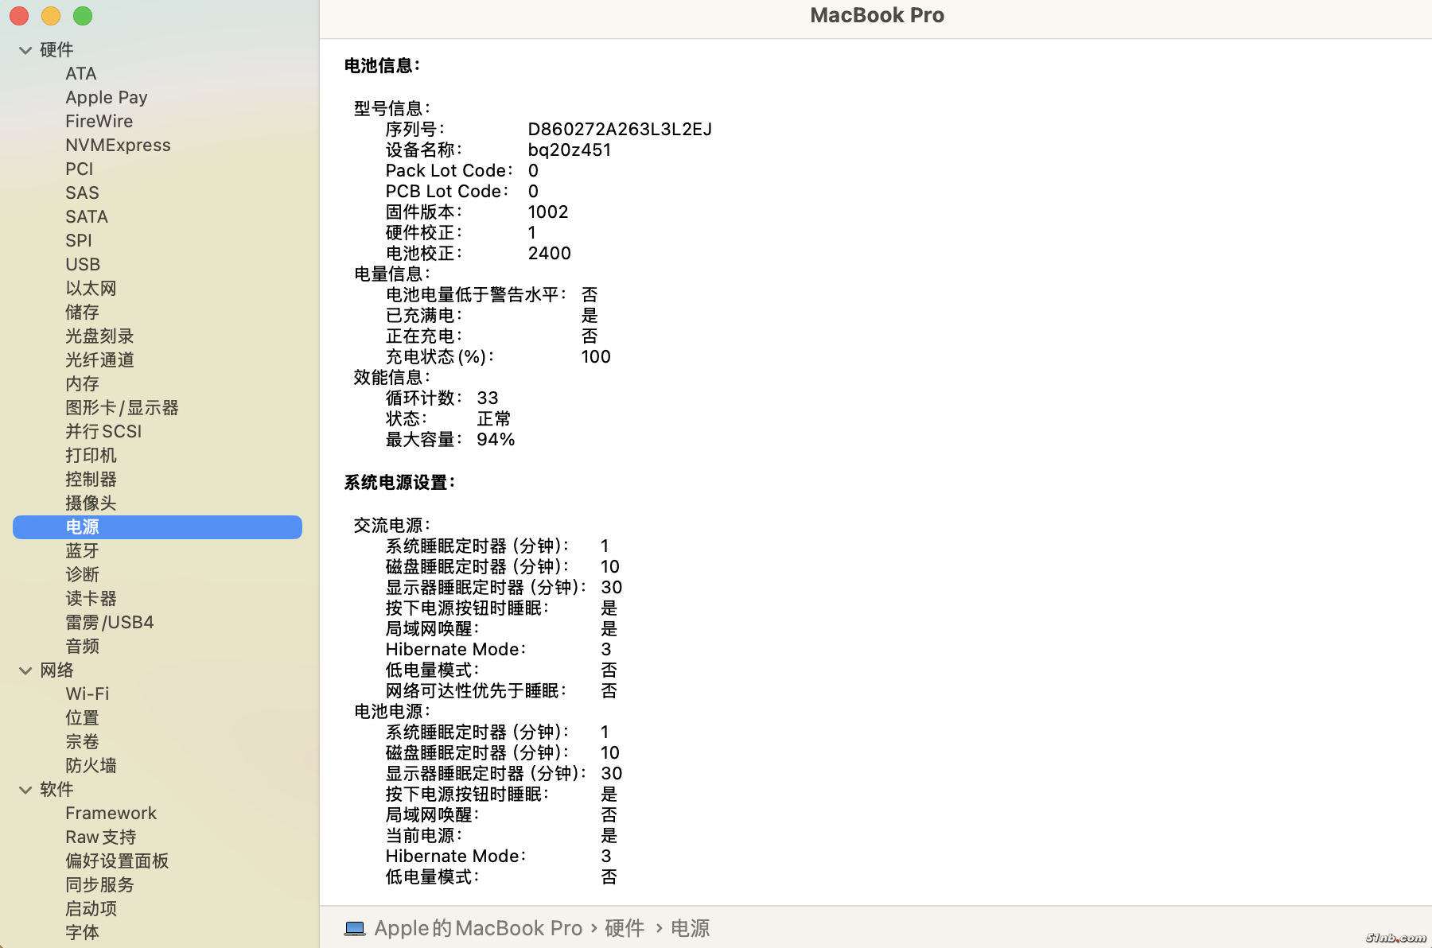Select NVMExpress in the hardware list
This screenshot has height=948, width=1432.
point(118,145)
